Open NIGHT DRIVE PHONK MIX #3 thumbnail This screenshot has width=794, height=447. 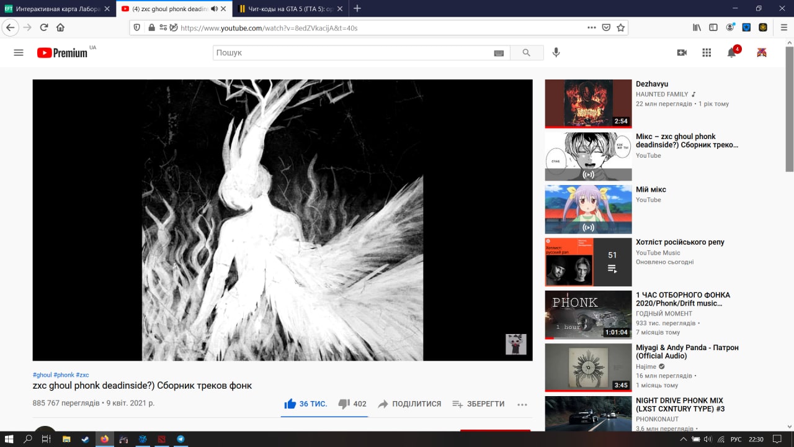point(588,413)
